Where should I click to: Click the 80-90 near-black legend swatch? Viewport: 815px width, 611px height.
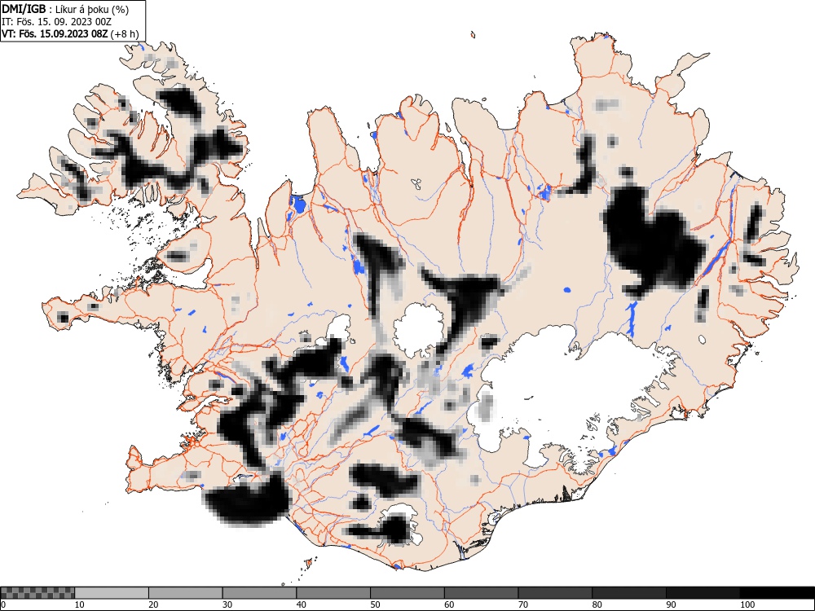(629, 593)
